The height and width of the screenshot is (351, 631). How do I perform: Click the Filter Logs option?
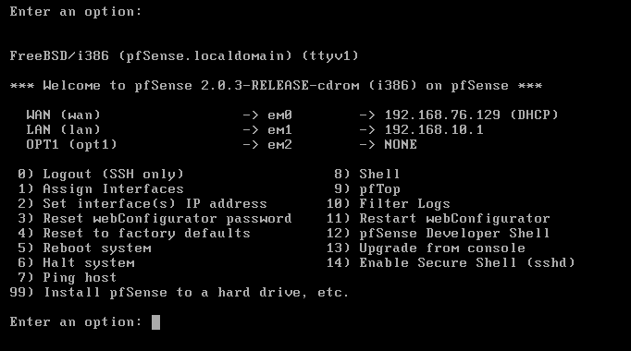coord(388,204)
